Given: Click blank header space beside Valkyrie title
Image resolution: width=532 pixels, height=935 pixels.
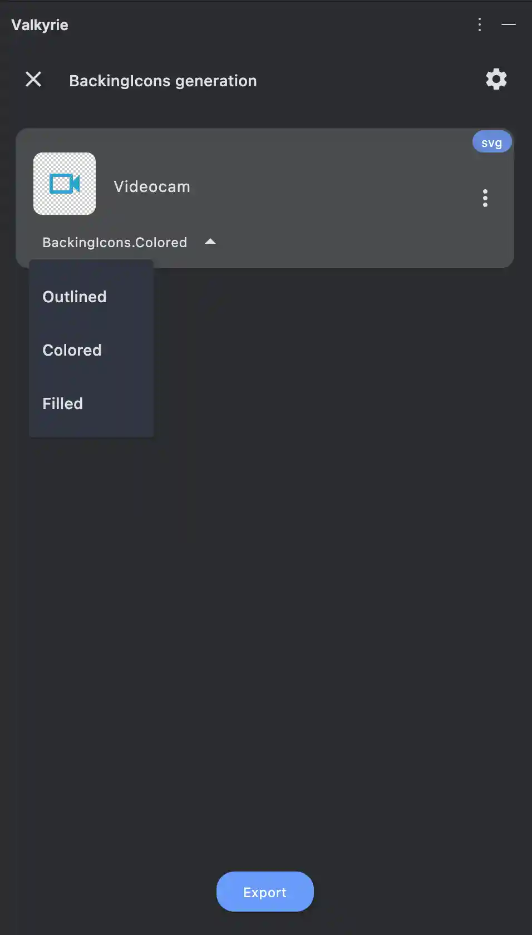Looking at the screenshot, I should (267, 25).
